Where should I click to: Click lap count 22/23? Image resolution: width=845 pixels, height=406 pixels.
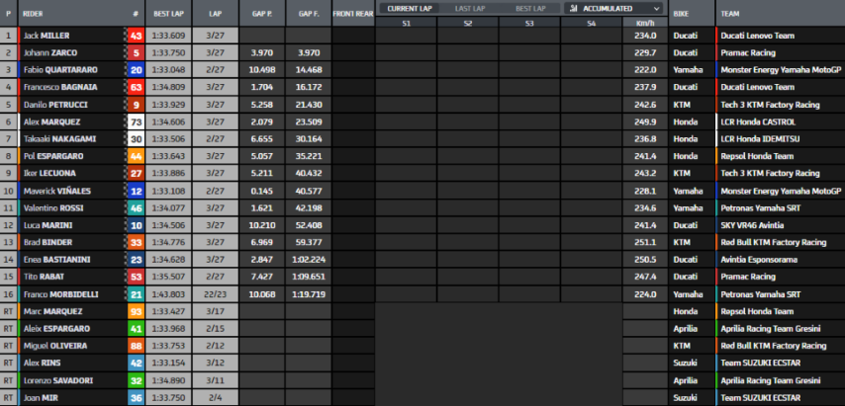click(215, 294)
